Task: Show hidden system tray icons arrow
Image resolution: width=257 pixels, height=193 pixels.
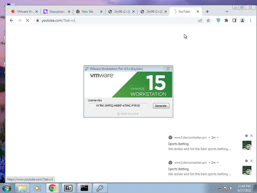Action: pyautogui.click(x=213, y=188)
